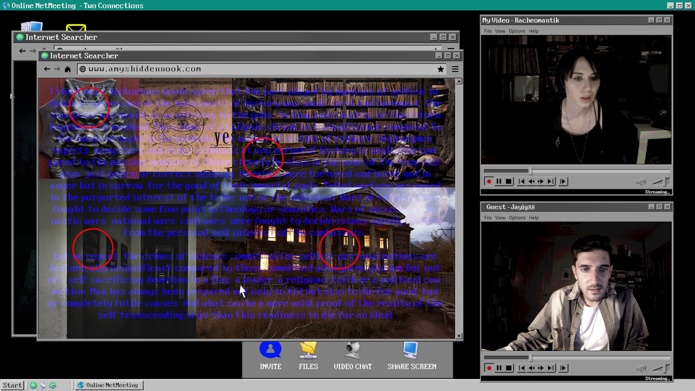Go back in front Internet Searcher
695x391 pixels.
tap(47, 69)
